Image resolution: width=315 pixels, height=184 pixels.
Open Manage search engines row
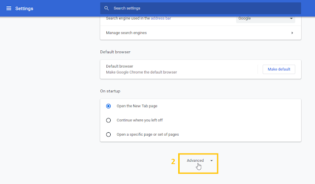pos(200,33)
